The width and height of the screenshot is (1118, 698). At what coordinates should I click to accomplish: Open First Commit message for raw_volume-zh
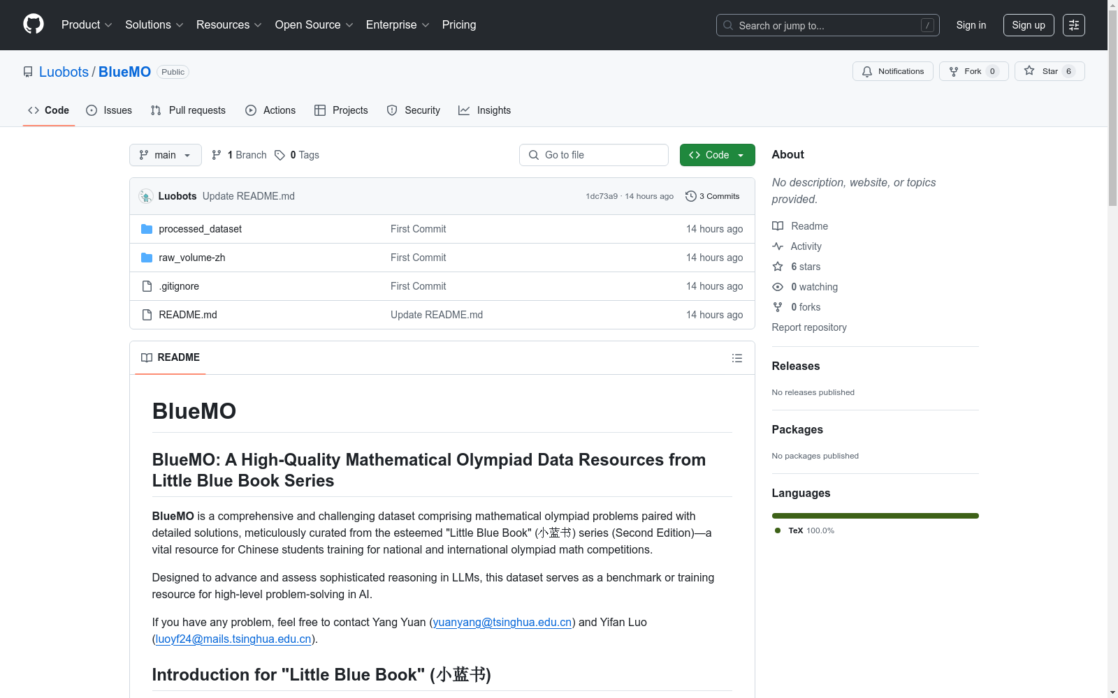pyautogui.click(x=418, y=258)
